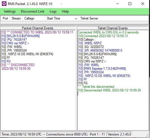Click packet line 'N5PZ-10 DE WB5L/W (EM26TK)'
Image resolution: width=150 pixels, height=138 pixels.
pos(27,54)
